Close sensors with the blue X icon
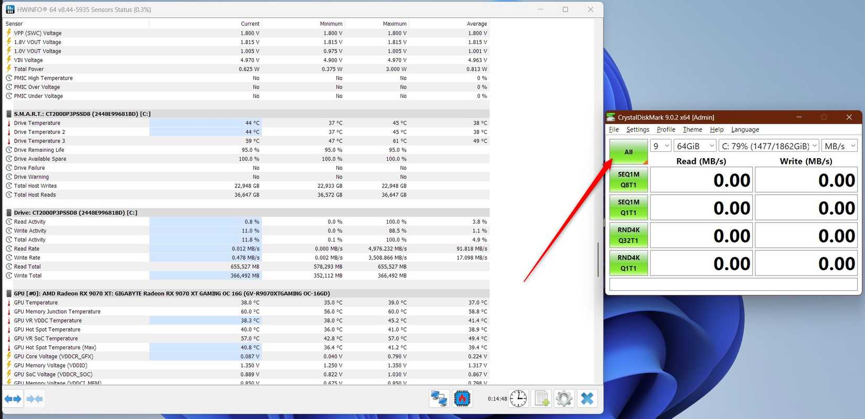Image resolution: width=865 pixels, height=419 pixels. [587, 399]
